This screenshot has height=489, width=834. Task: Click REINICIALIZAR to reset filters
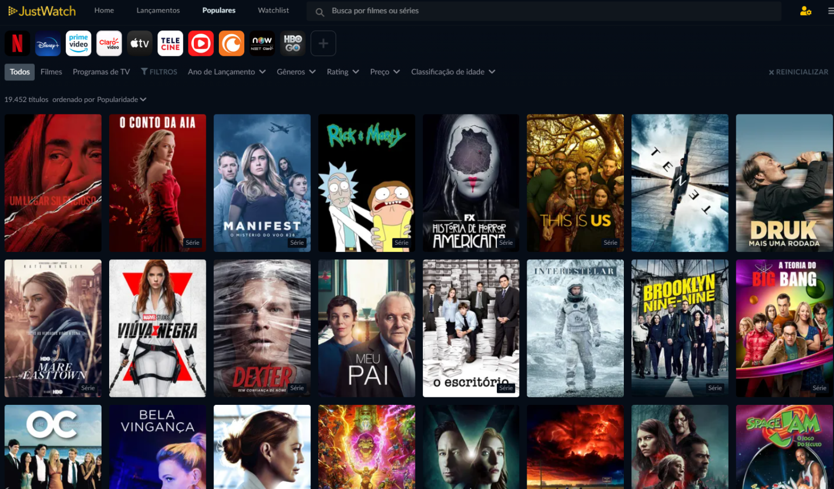(798, 72)
